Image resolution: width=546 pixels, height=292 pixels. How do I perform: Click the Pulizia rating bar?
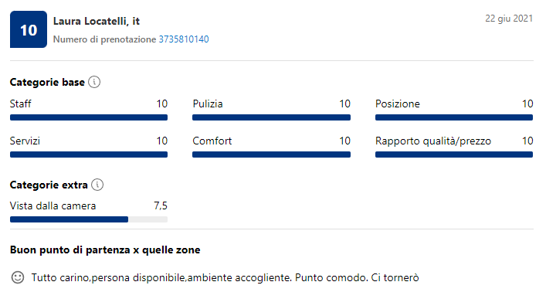click(x=271, y=117)
